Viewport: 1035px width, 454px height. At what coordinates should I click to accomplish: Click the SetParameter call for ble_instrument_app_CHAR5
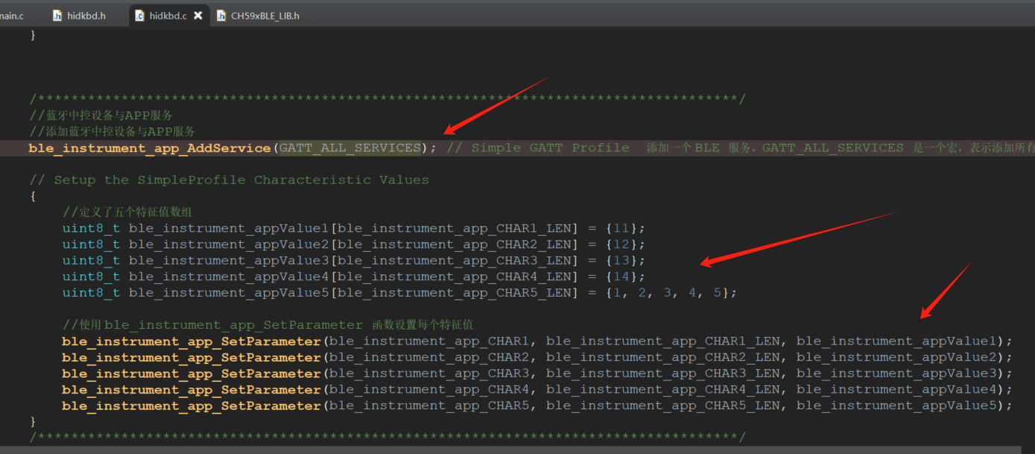537,406
